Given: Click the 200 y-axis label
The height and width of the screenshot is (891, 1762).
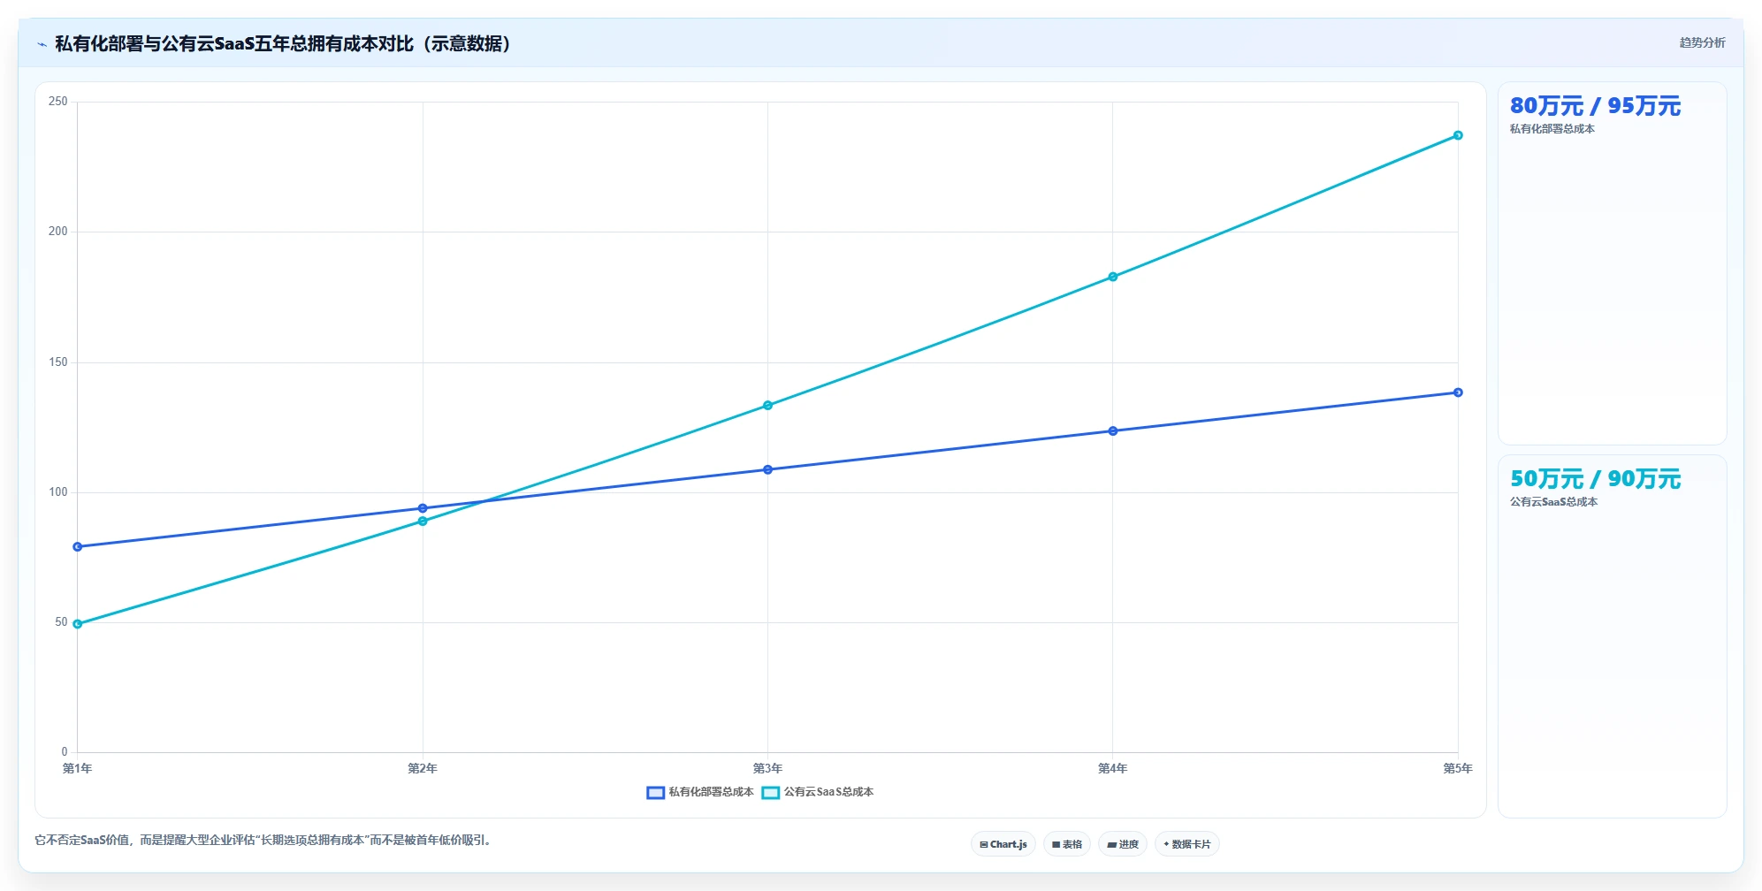Looking at the screenshot, I should [58, 232].
